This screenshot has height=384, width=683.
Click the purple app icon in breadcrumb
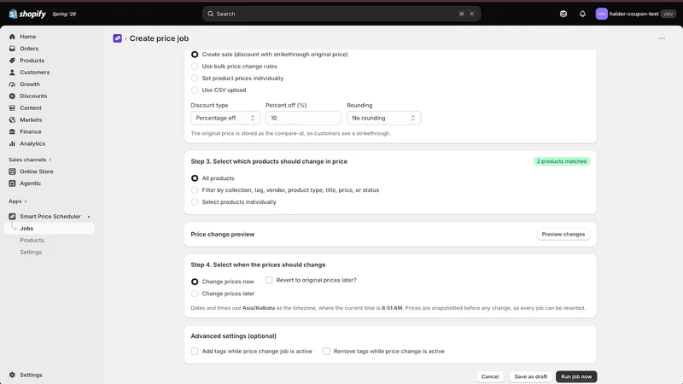click(117, 38)
